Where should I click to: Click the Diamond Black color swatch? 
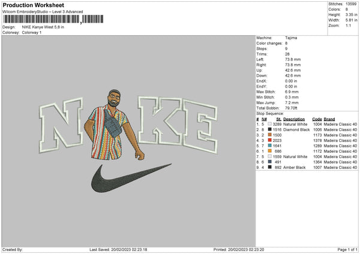tap(270, 129)
